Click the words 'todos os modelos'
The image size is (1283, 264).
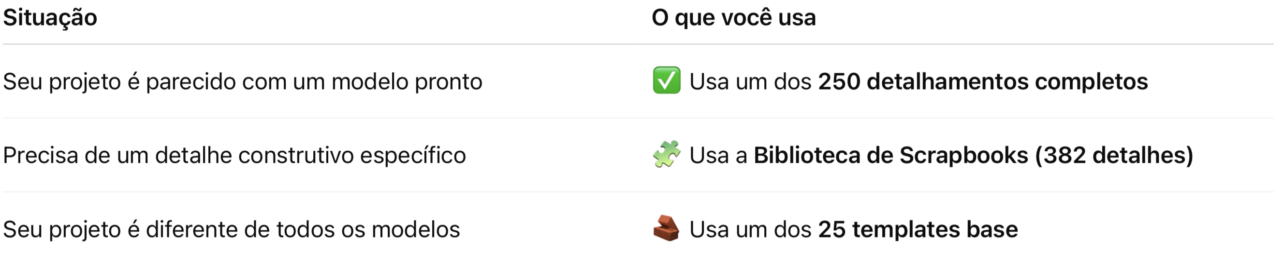[368, 229]
